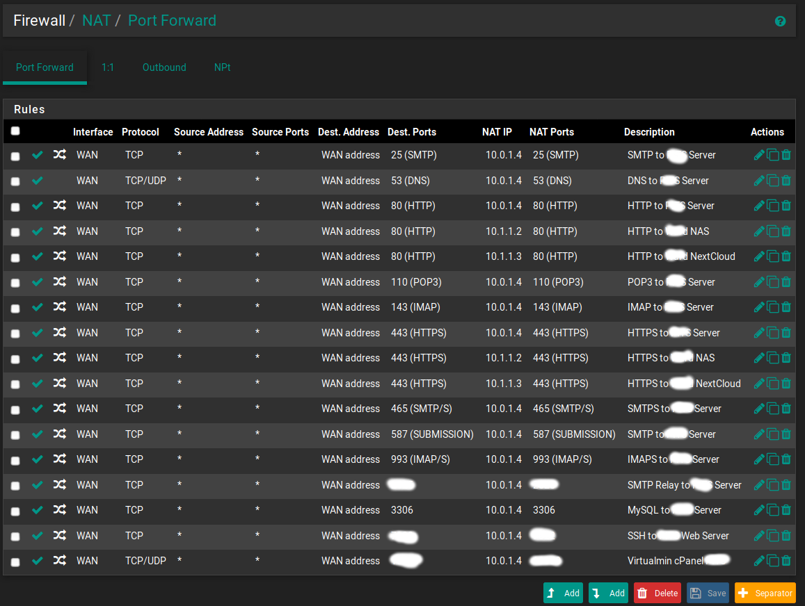805x606 pixels.
Task: Edit the SMTP to PITS Server rule
Action: [x=759, y=155]
